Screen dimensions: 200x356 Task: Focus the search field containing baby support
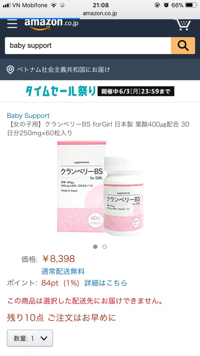88,46
